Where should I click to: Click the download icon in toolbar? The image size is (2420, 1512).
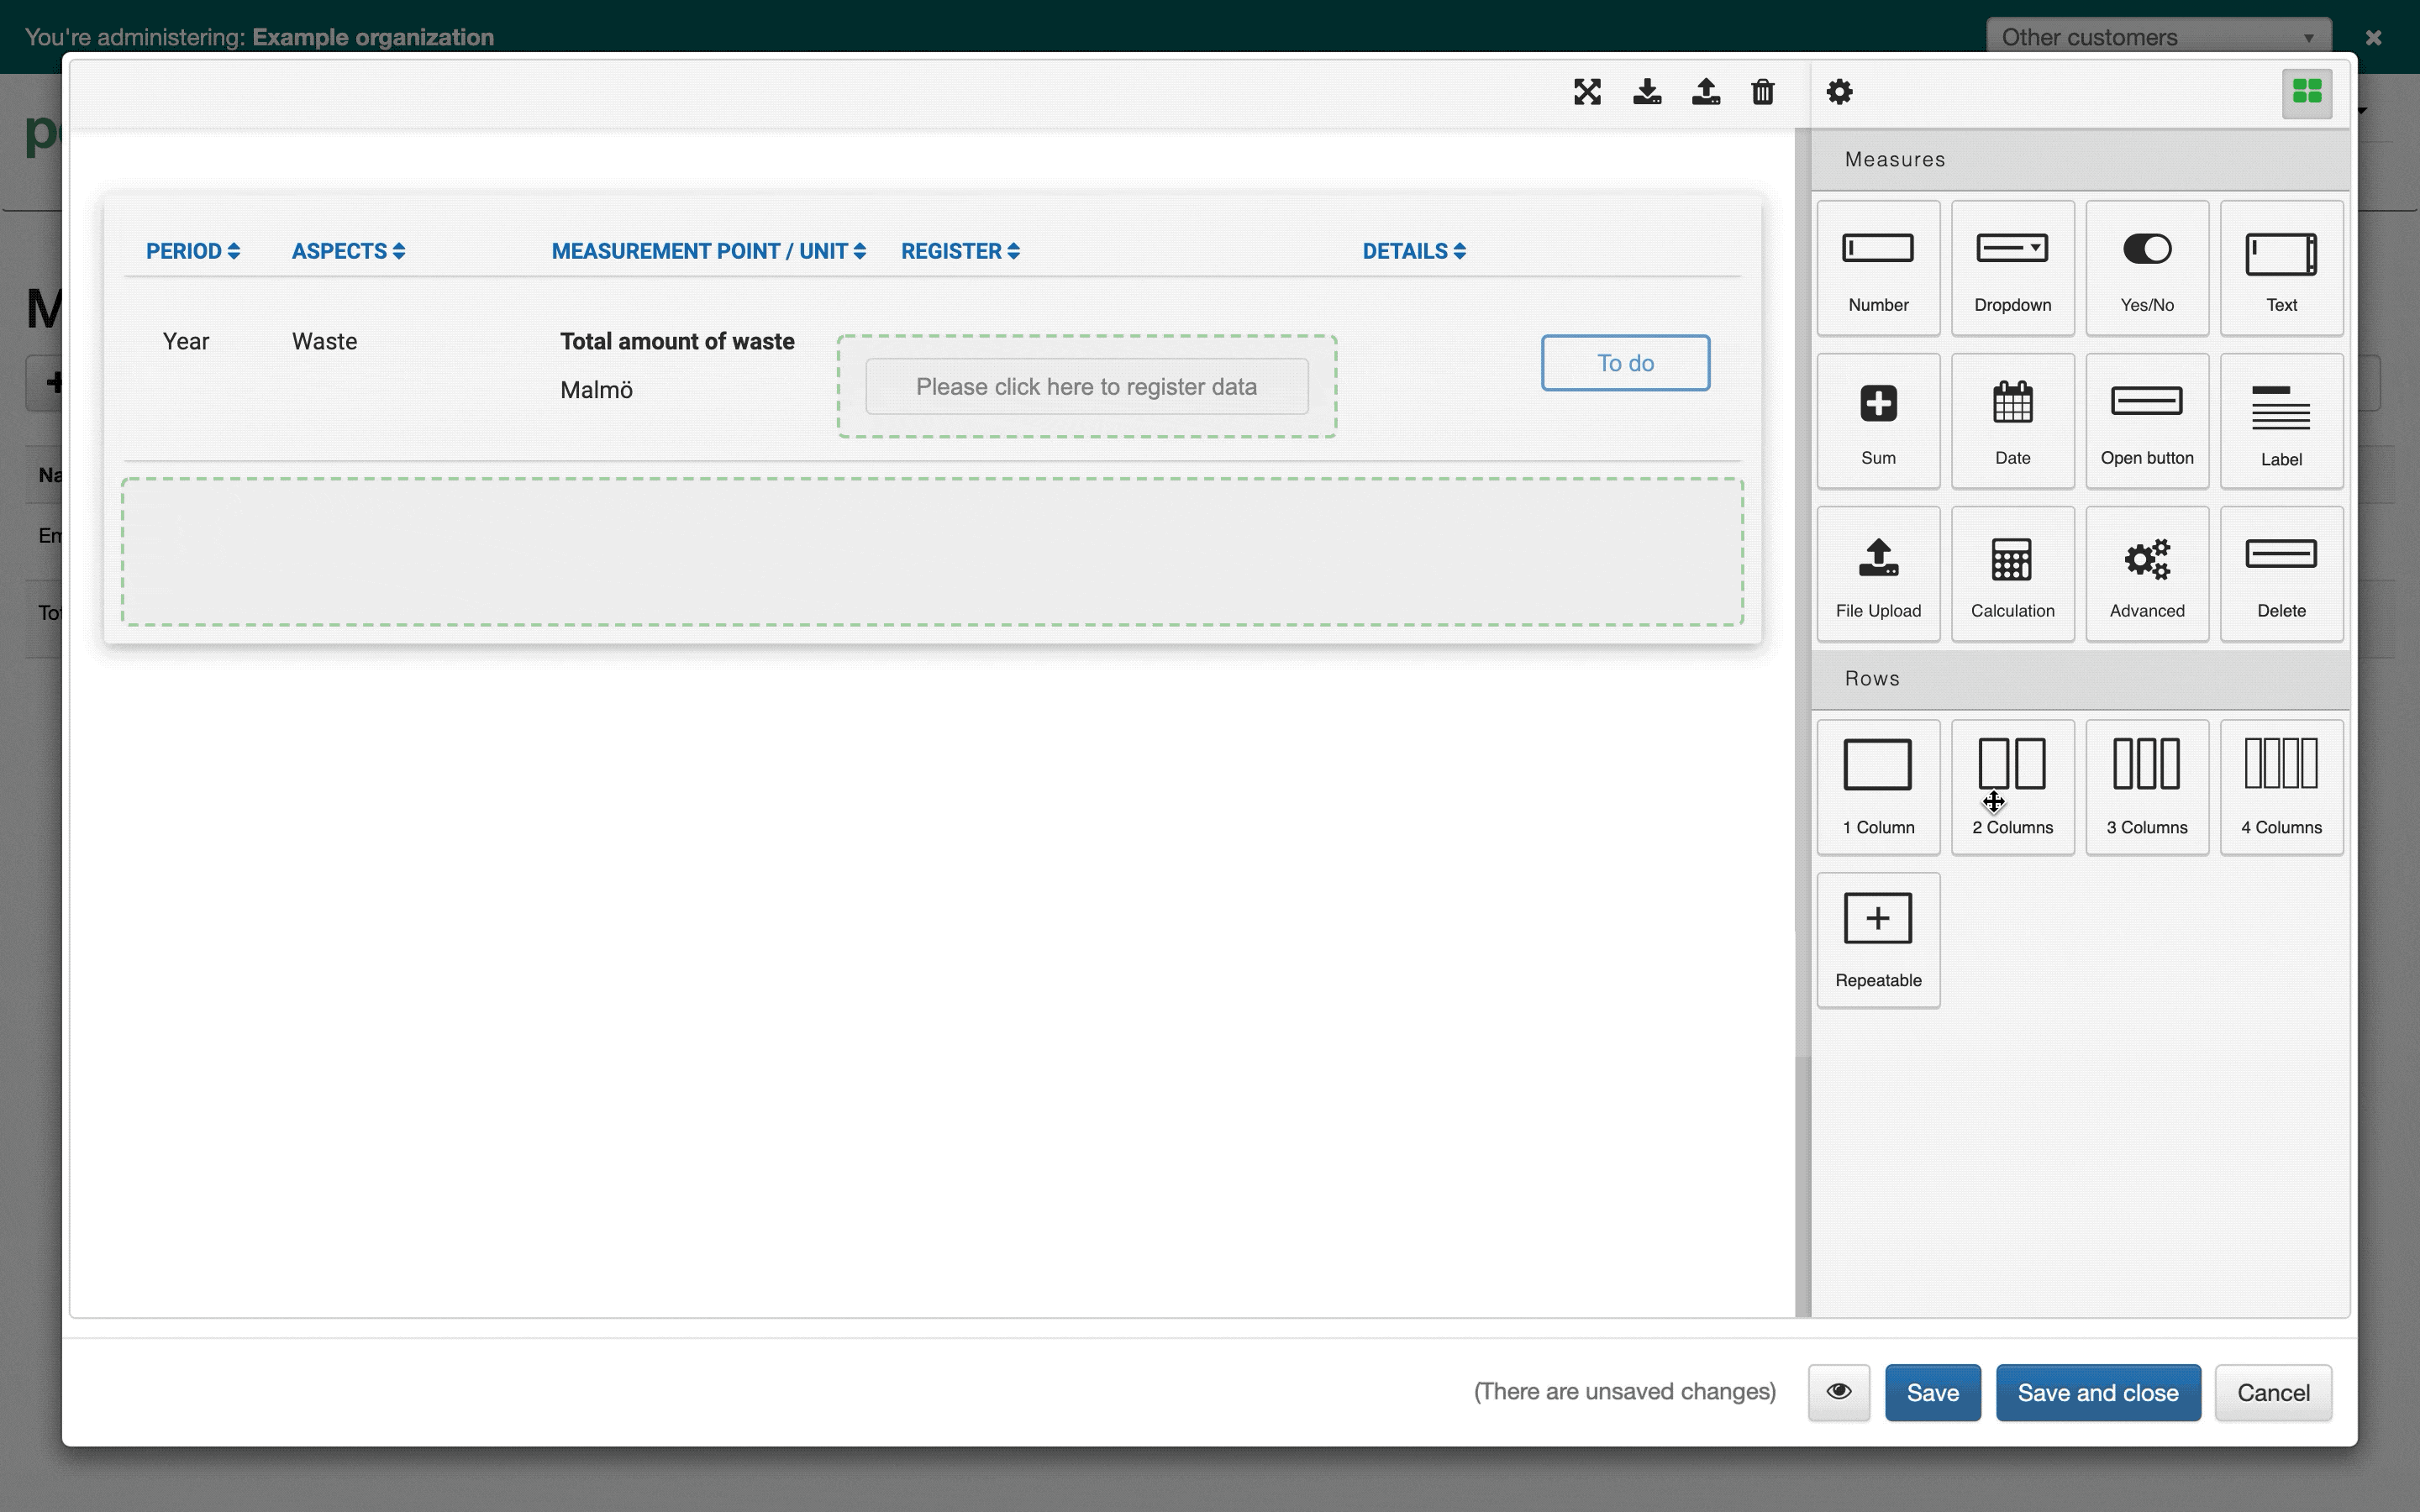point(1647,92)
